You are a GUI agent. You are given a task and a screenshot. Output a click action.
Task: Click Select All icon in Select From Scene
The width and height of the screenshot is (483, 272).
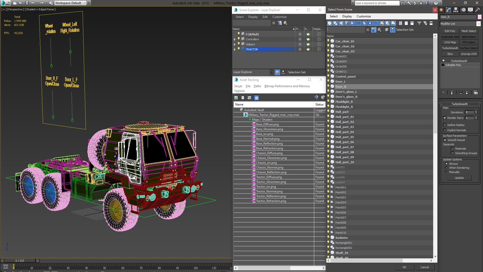[x=400, y=23]
